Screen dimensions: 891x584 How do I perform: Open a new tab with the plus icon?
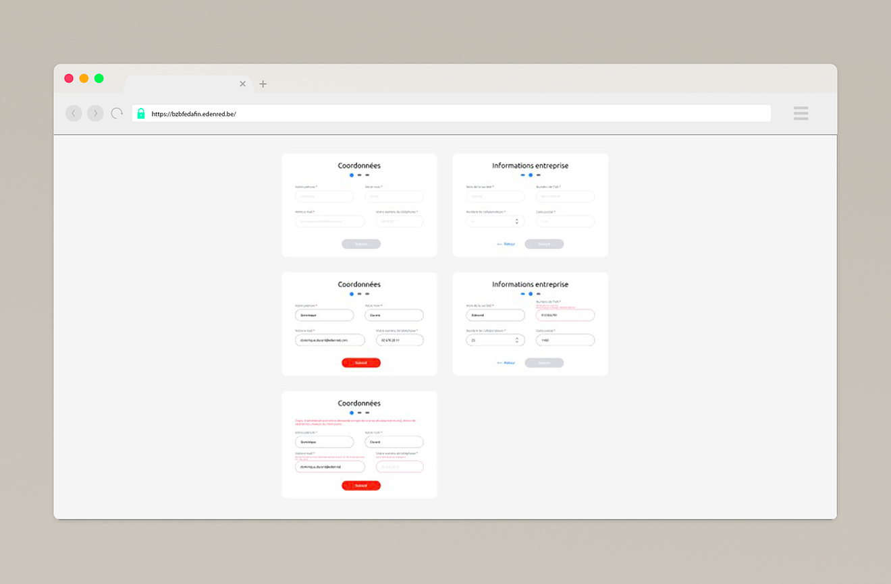tap(263, 84)
